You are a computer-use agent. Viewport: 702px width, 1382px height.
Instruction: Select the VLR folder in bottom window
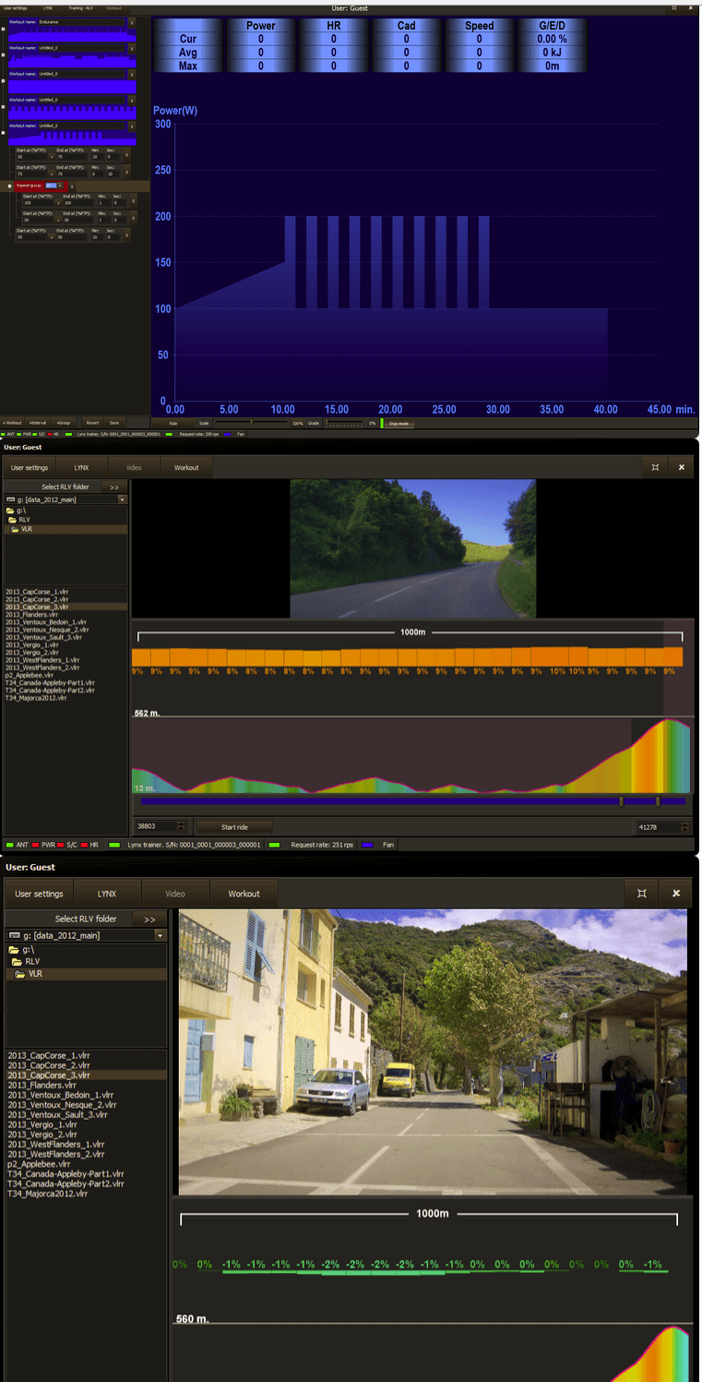(x=35, y=974)
